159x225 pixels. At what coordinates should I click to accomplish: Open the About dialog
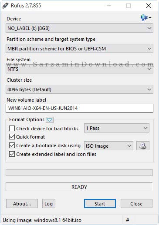[22, 204]
